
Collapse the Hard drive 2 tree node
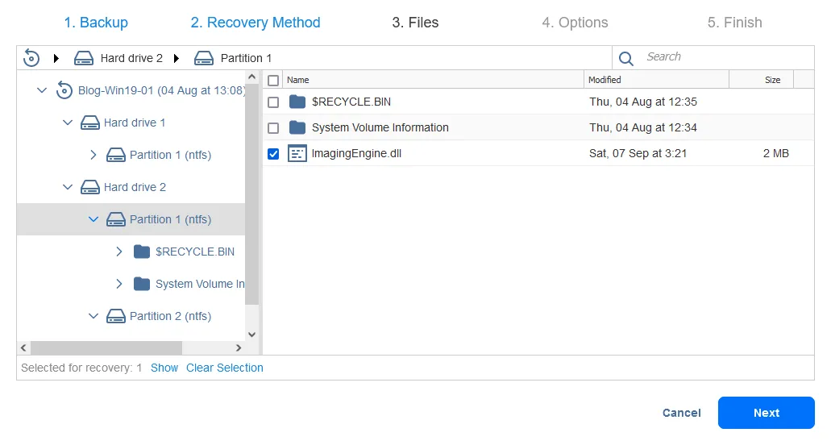click(68, 187)
